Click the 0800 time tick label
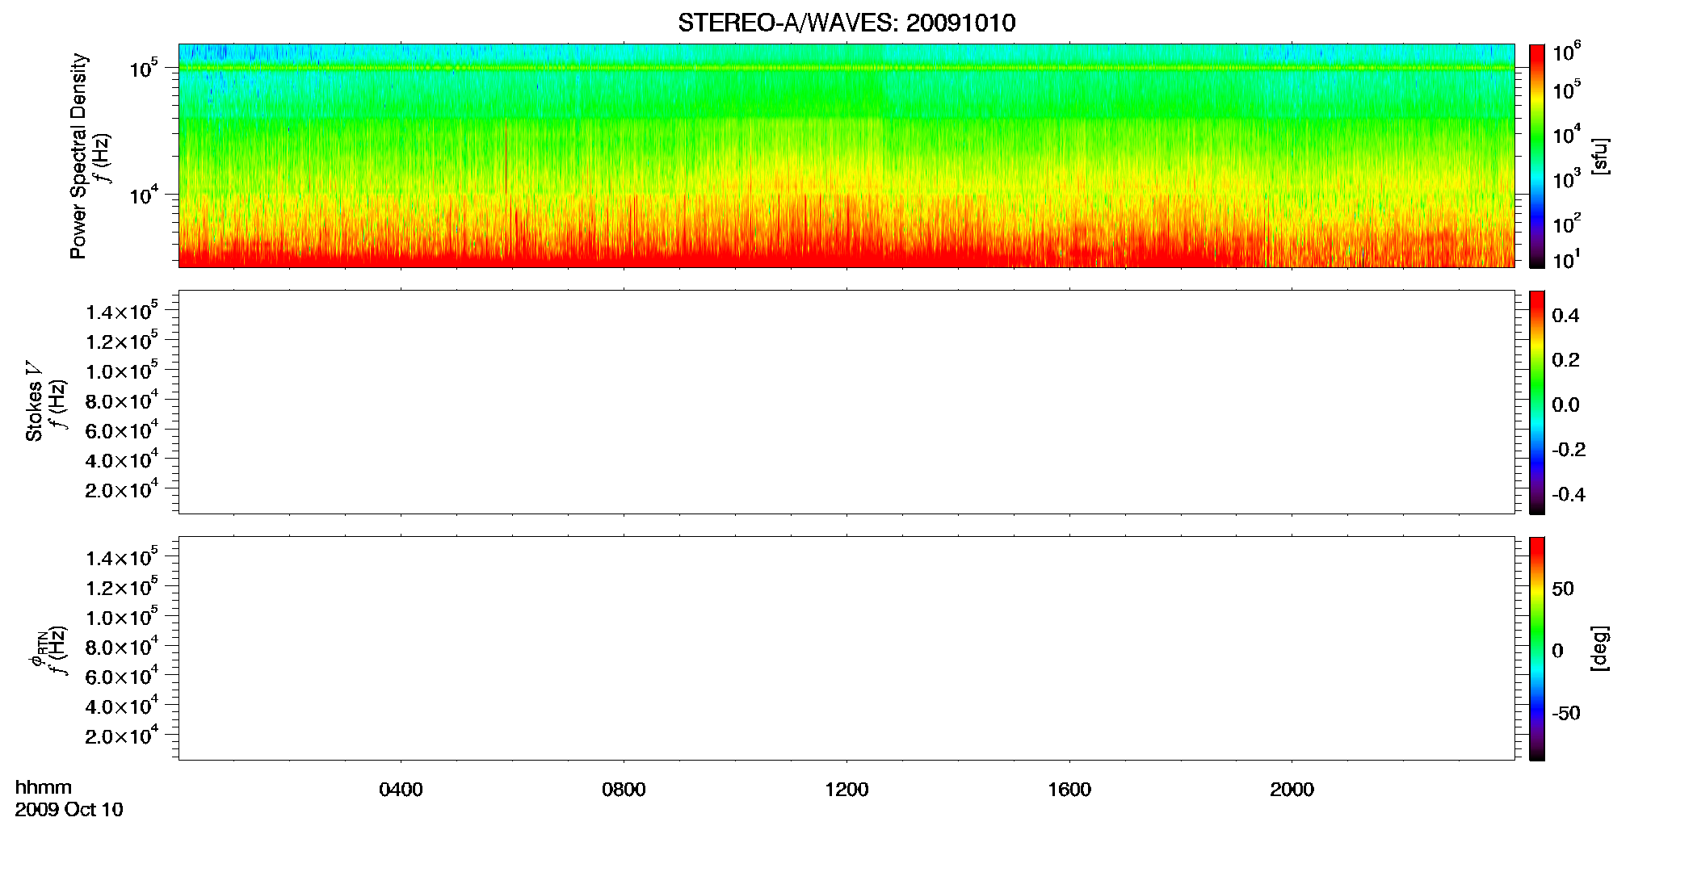This screenshot has height=872, width=1693. pyautogui.click(x=624, y=790)
